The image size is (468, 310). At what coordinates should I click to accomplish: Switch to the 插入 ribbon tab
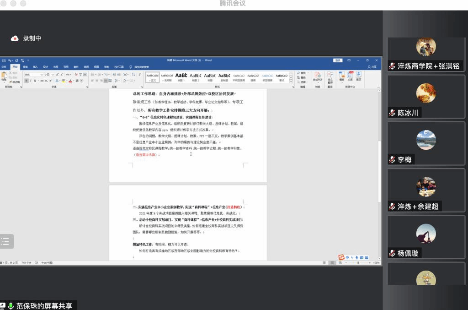tap(35, 67)
